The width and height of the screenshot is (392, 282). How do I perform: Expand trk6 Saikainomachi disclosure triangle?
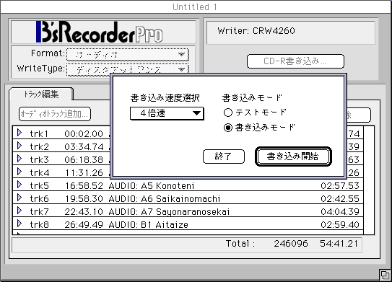[19, 198]
